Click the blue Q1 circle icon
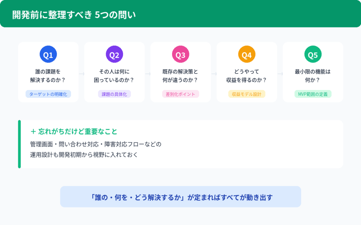Viewport: 361px width, 225px height. point(48,55)
